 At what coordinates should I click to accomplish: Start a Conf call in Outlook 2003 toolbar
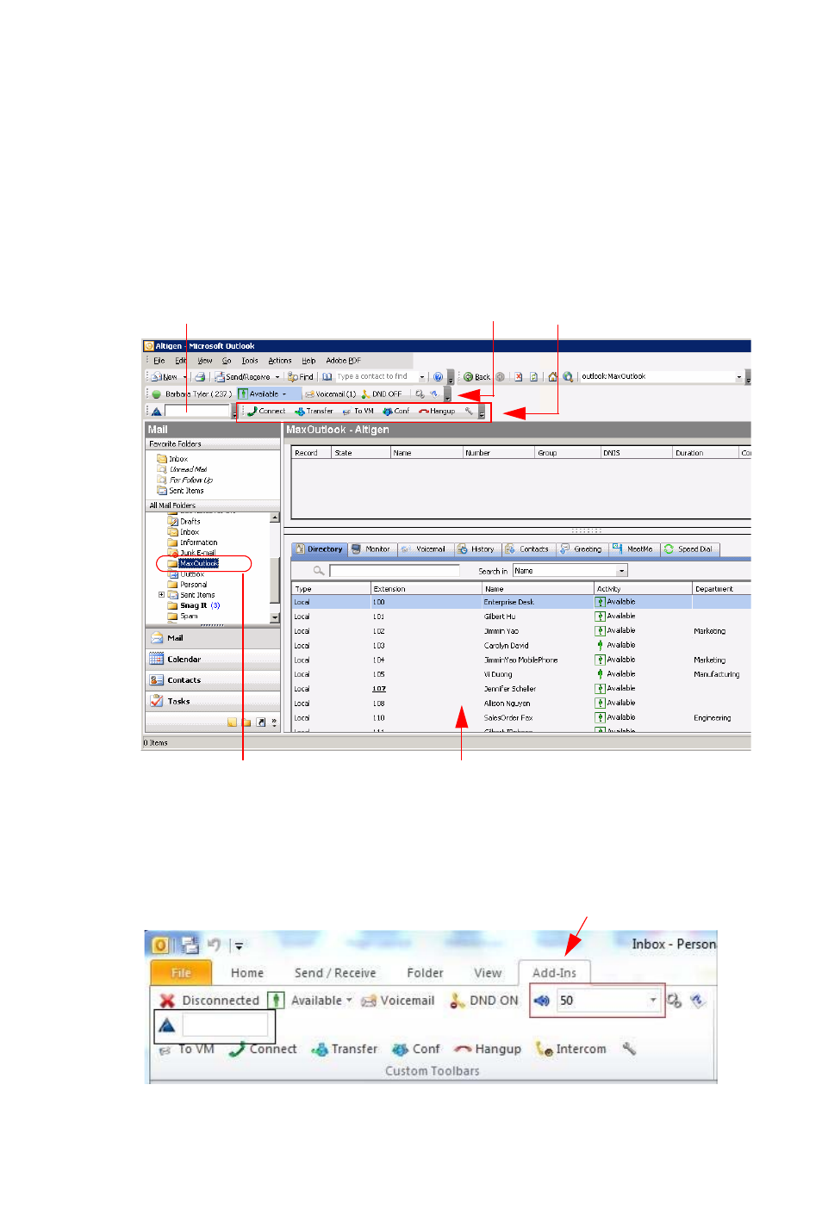click(396, 412)
